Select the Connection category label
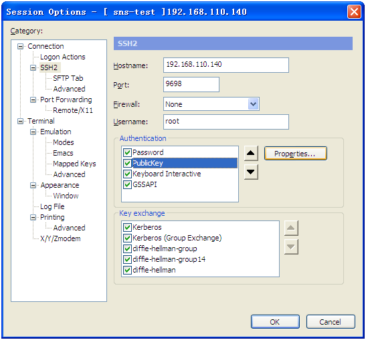Screen dimensions: 366x340 click(x=45, y=46)
